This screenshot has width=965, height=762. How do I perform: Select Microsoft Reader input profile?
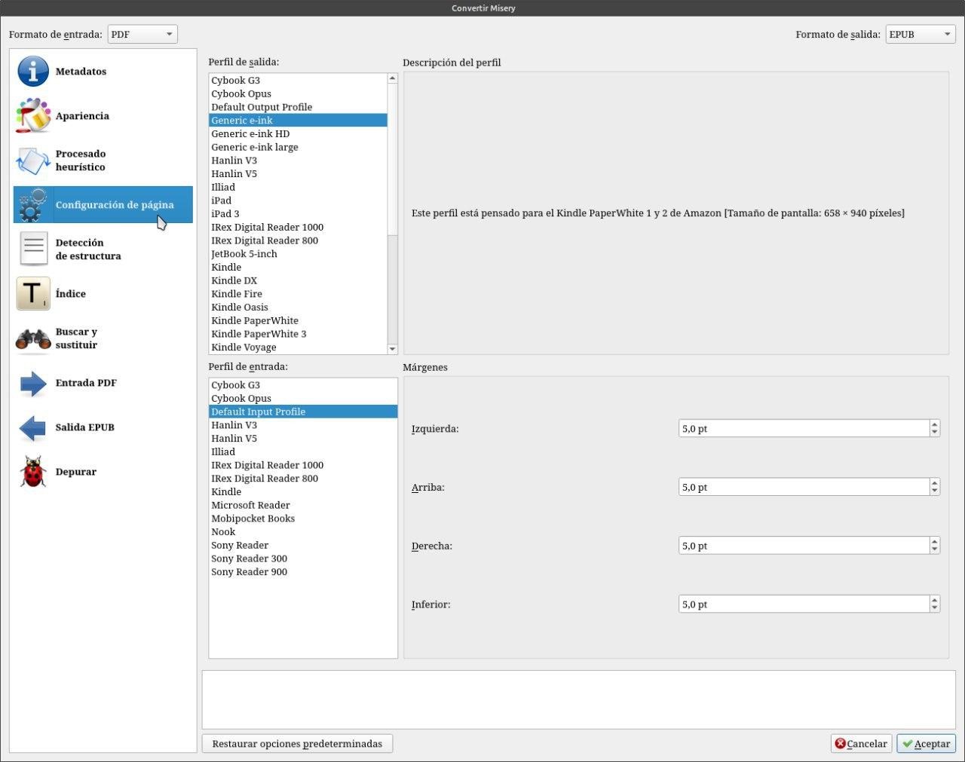pos(303,506)
